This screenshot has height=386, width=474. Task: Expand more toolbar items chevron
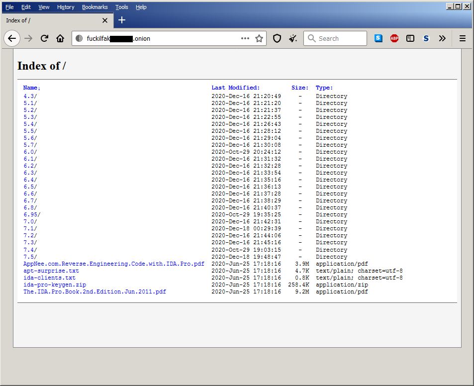tap(442, 38)
